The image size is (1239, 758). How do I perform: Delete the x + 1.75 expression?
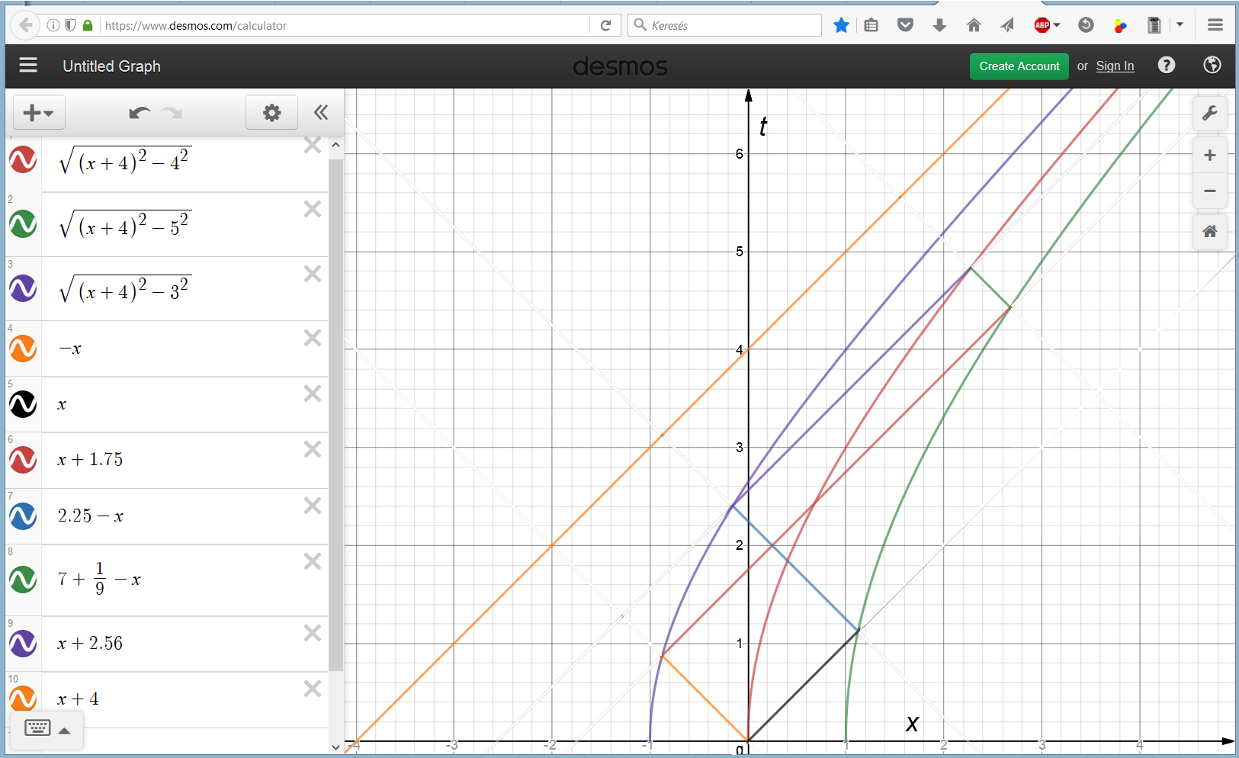coord(313,450)
